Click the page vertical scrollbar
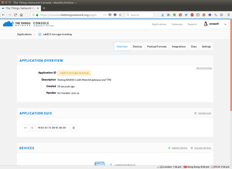Viewport: 232px width, 169px height. (x=231, y=65)
